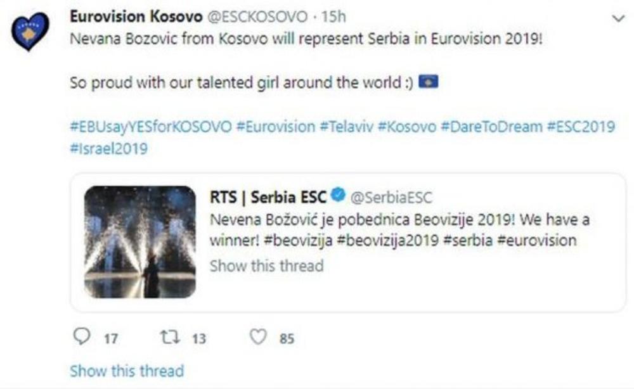Open the quoted tweet fireworks thumbnail
The width and height of the screenshot is (634, 389).
[139, 241]
